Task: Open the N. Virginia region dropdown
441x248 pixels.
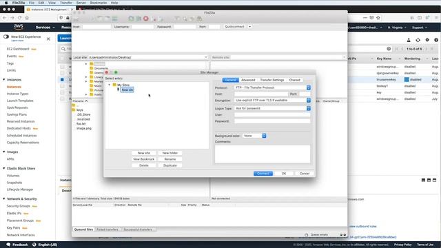Action: pos(397,28)
